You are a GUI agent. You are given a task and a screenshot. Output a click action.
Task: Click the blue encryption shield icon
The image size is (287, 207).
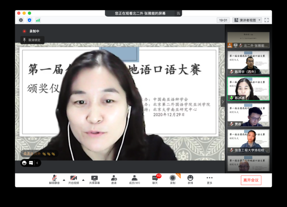[30, 20]
